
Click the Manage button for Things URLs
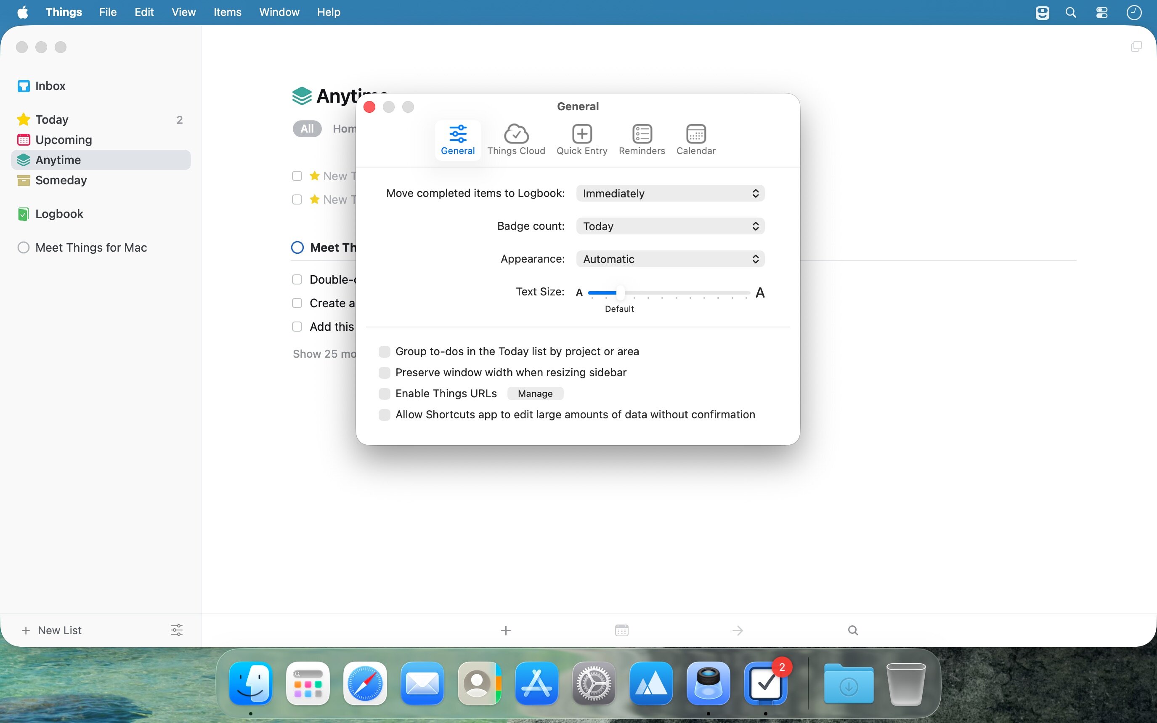pyautogui.click(x=535, y=393)
